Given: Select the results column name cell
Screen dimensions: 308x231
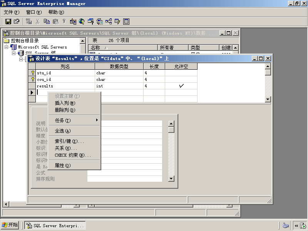Looking at the screenshot, I should point(65,86).
